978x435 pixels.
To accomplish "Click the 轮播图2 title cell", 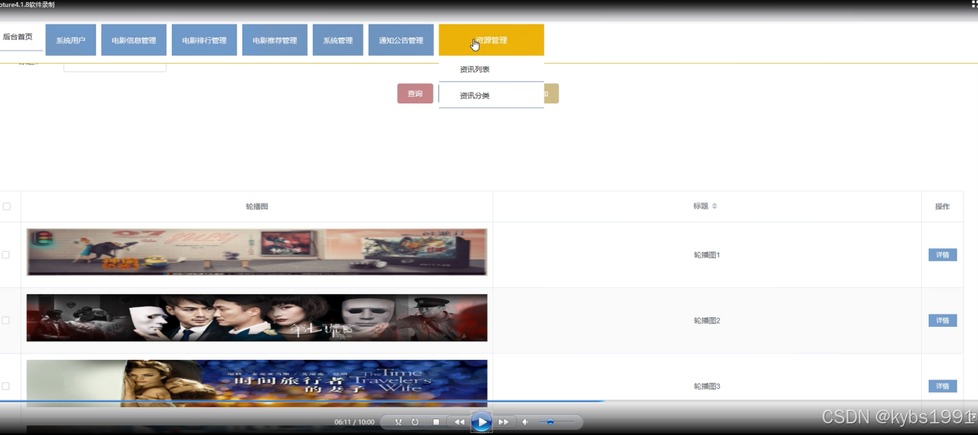I will pyautogui.click(x=707, y=320).
